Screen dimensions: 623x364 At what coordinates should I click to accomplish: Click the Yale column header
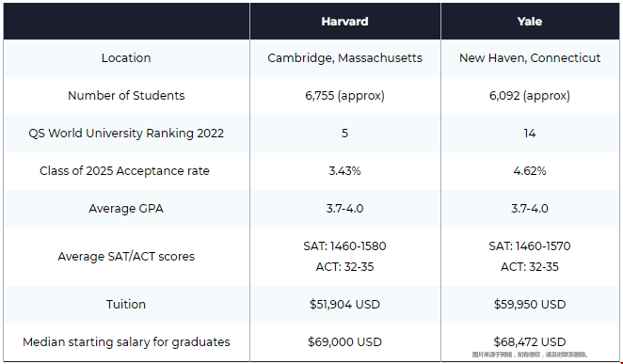(x=529, y=22)
